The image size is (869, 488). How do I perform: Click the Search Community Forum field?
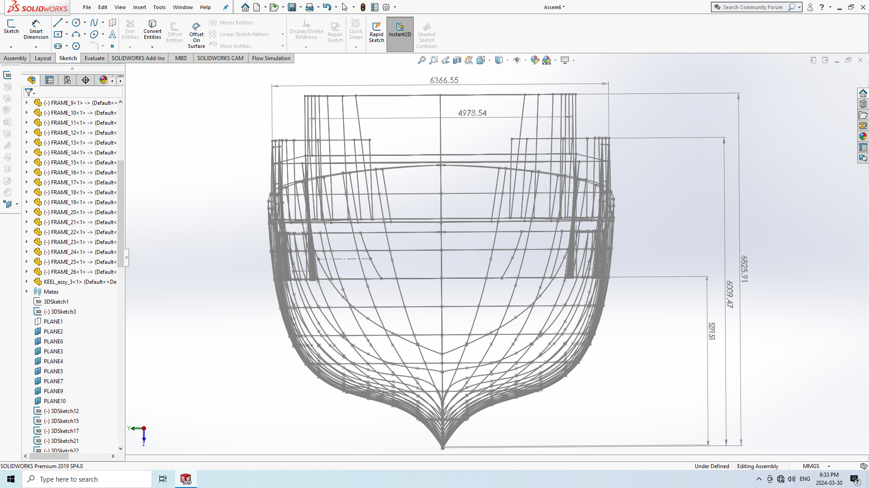click(752, 7)
